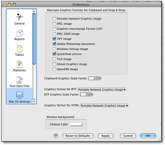165x145 pixels.
Task: Open the Graphics format for RTF dropdown
Action: pyautogui.click(x=102, y=90)
